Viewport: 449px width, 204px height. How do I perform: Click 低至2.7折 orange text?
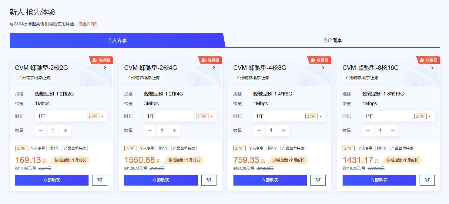coord(88,24)
